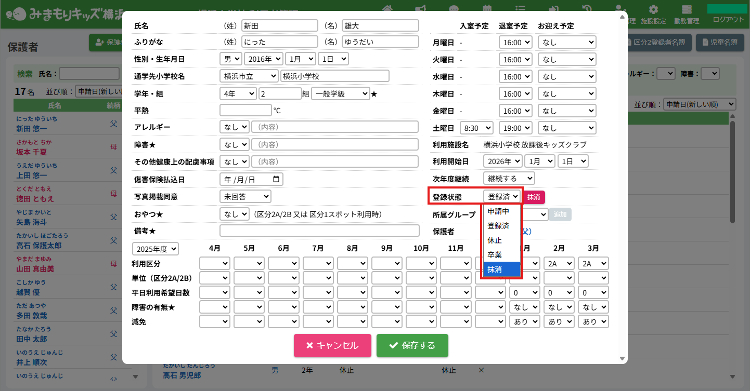Expand the 写真掲載同意 dropdown
The image size is (750, 391).
coord(245,196)
